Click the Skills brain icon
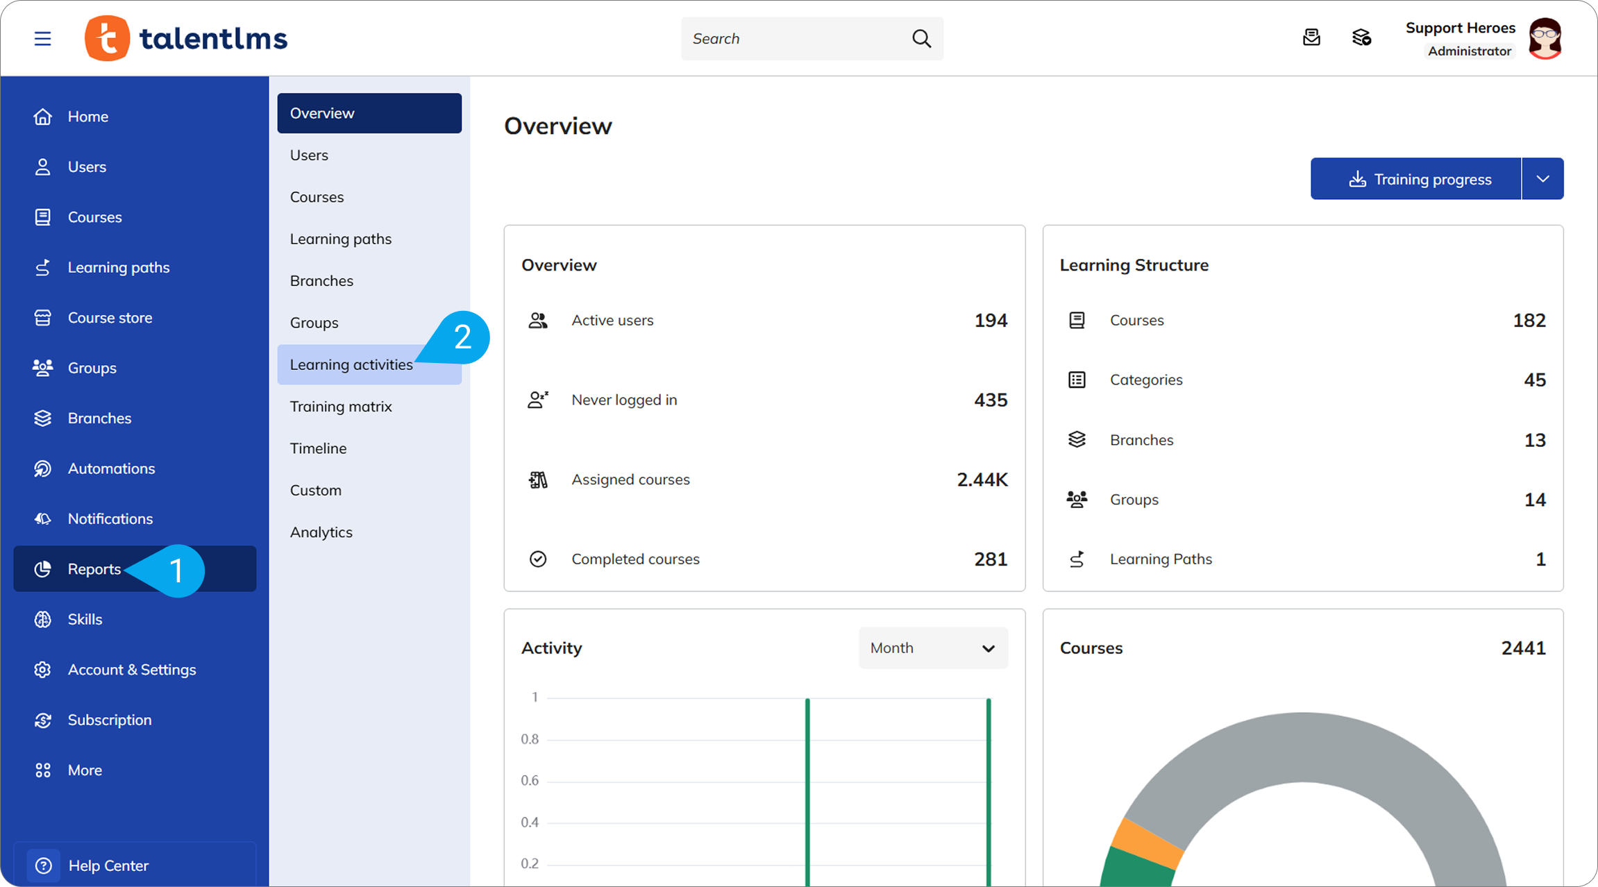 click(x=42, y=619)
